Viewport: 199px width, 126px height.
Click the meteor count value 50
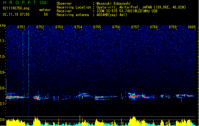(x=46, y=14)
